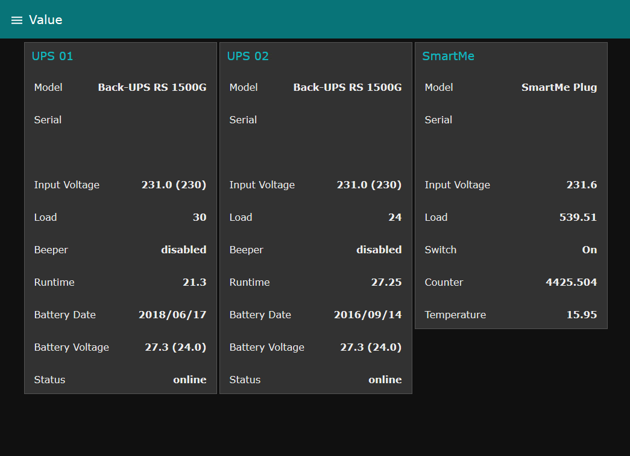Click UPS 01 Status online value

coord(189,380)
